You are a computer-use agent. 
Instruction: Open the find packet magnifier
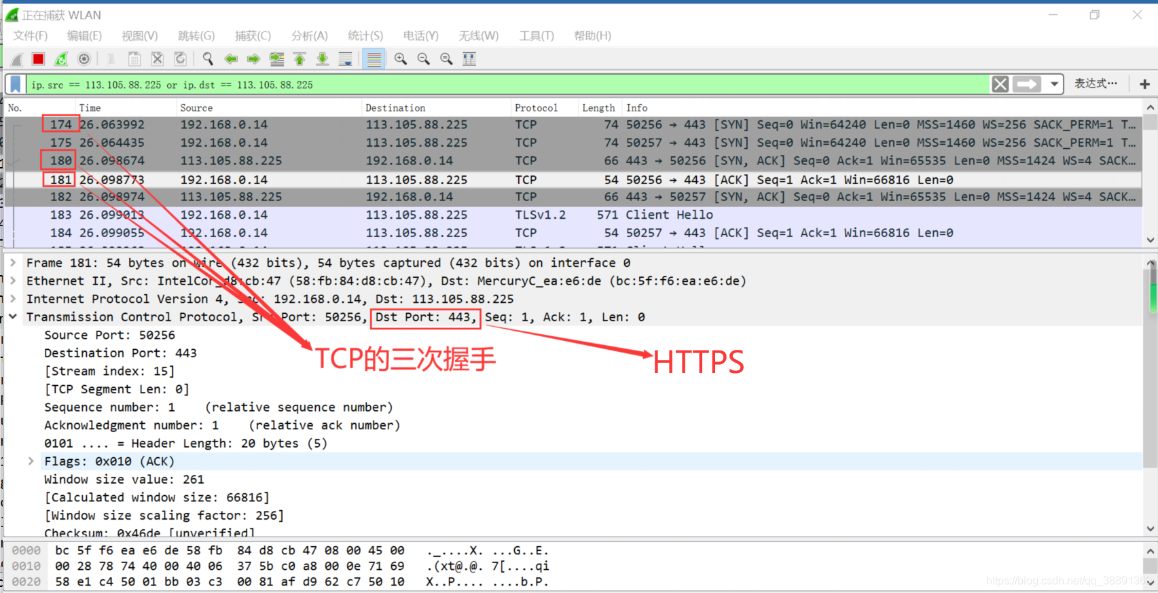click(208, 59)
